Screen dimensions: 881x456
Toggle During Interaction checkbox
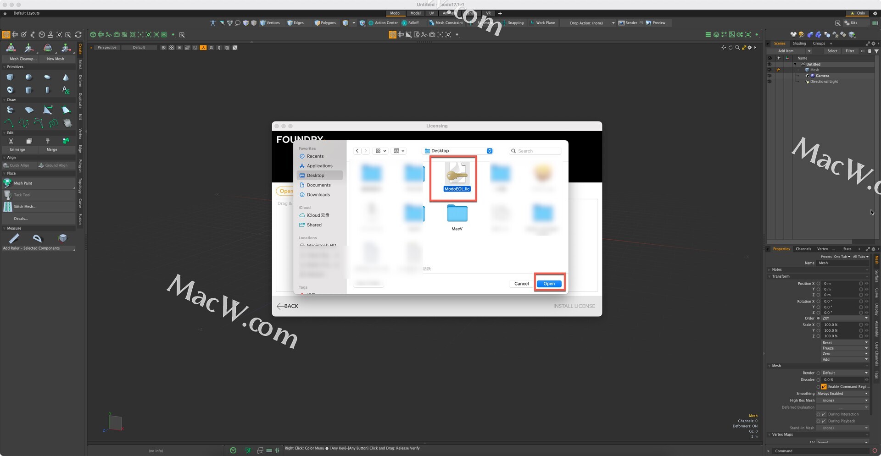(824, 414)
